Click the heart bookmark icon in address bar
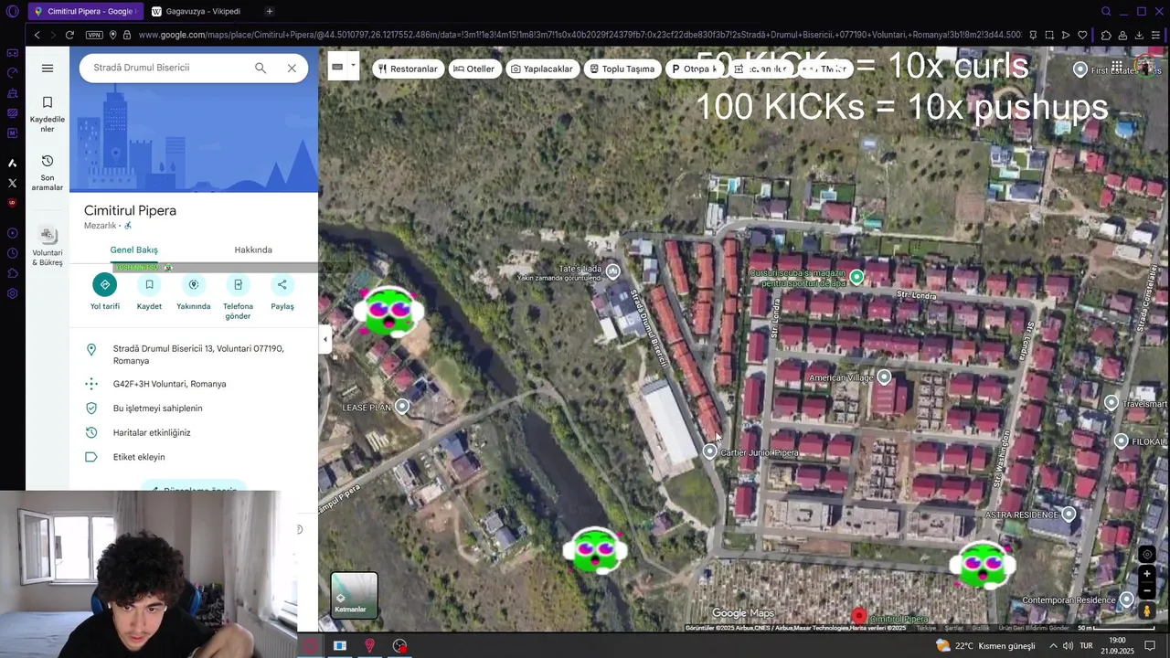 click(1082, 35)
